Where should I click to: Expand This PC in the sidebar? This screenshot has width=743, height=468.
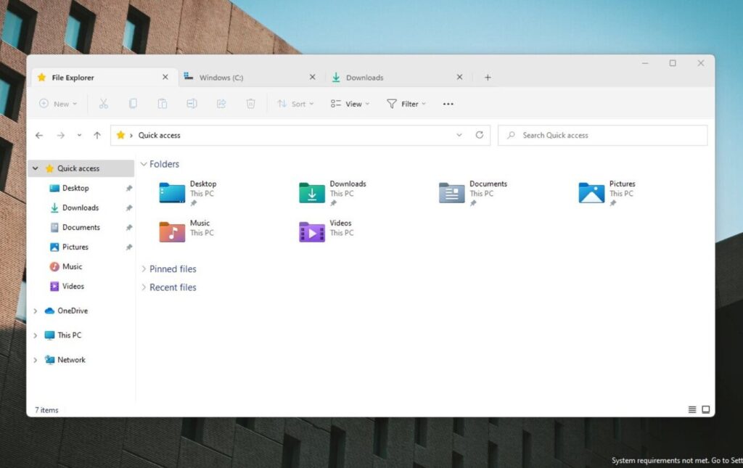(x=36, y=335)
